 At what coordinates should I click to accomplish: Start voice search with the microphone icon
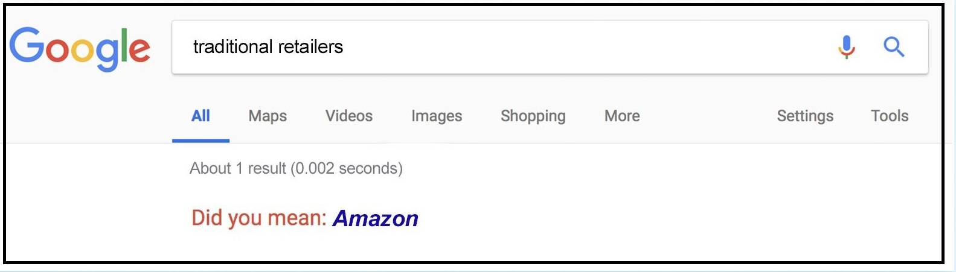tap(847, 46)
